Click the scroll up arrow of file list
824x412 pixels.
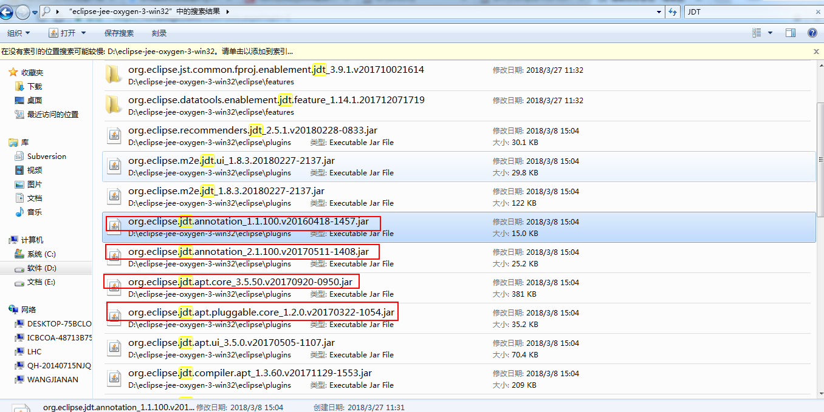click(x=820, y=64)
